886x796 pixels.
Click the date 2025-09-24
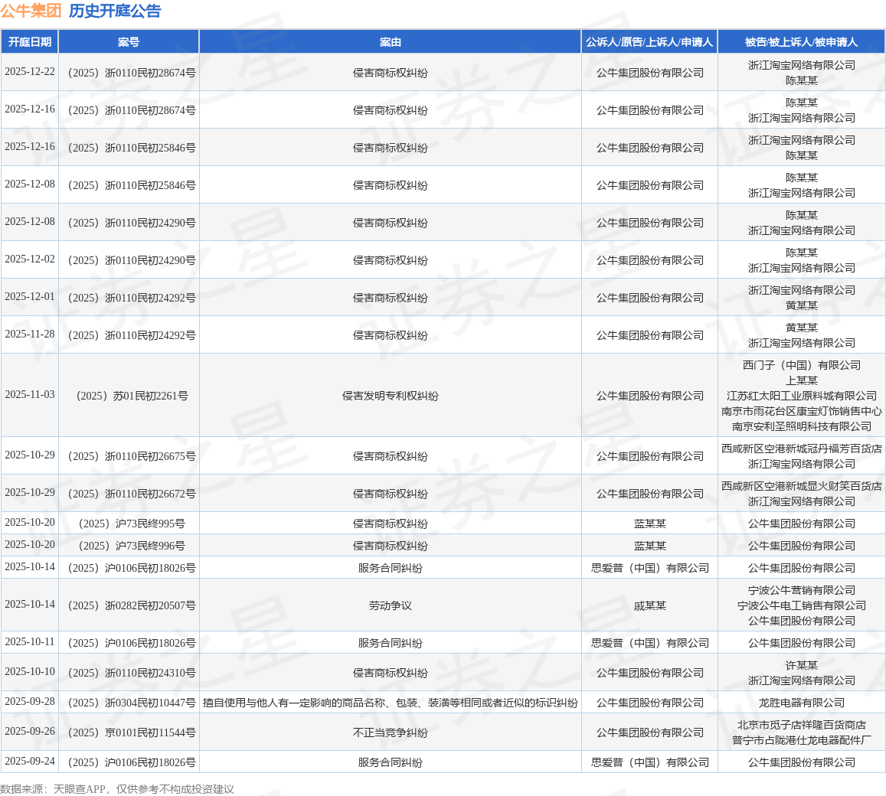pos(30,762)
